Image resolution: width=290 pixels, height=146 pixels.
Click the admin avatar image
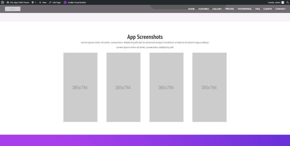pyautogui.click(x=283, y=2)
